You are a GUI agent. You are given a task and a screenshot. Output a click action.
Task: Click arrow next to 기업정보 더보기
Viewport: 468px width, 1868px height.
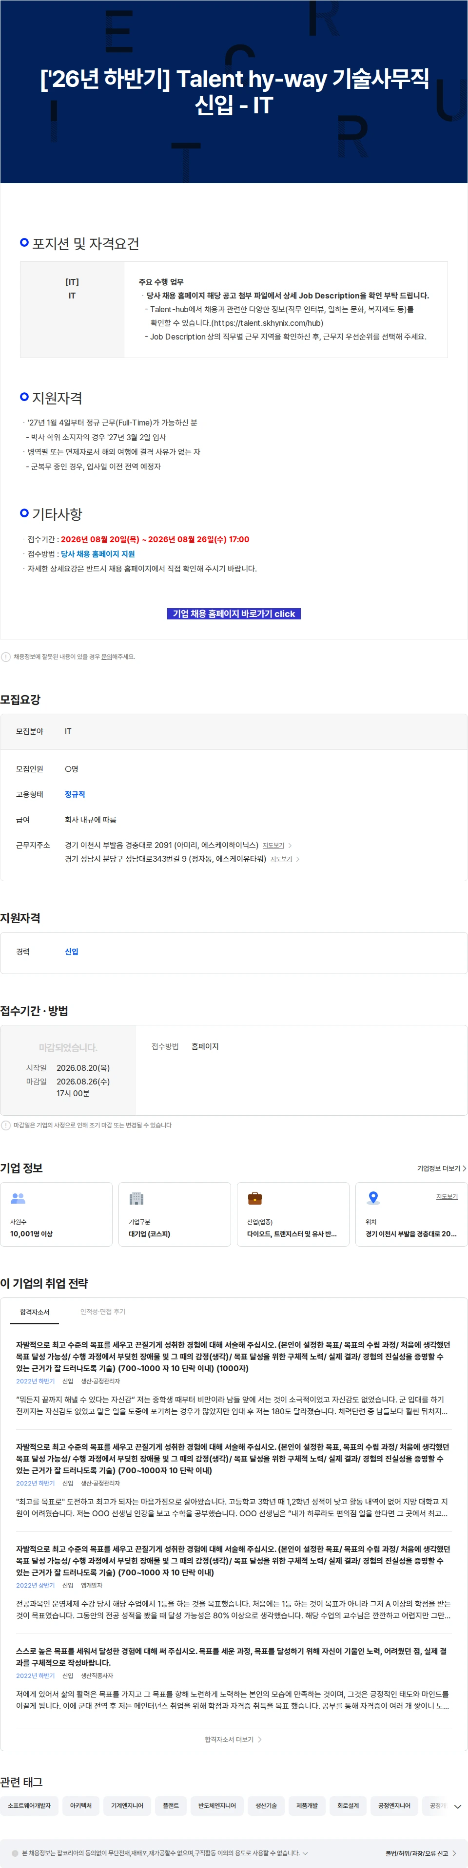465,1168
